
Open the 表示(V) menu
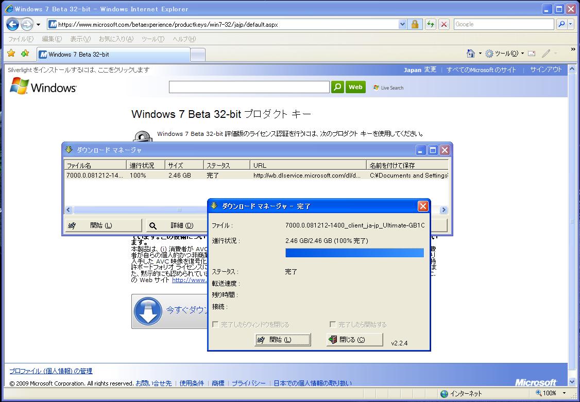click(x=80, y=39)
